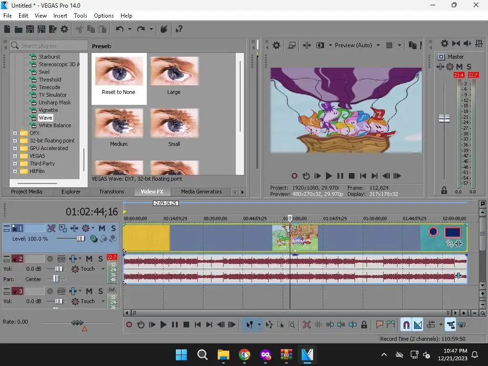This screenshot has width=488, height=366.
Task: Click the What's This help icon
Action: pyautogui.click(x=179, y=29)
